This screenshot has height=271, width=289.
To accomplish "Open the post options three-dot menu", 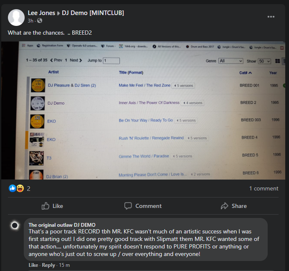I will pos(271,17).
